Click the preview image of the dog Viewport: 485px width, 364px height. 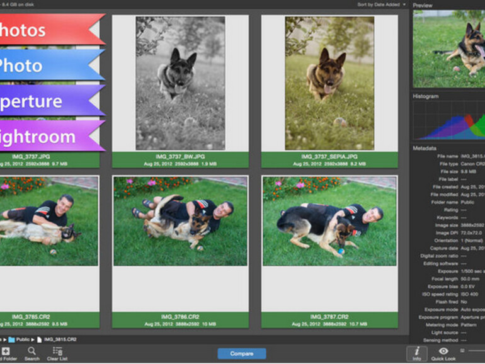449,49
